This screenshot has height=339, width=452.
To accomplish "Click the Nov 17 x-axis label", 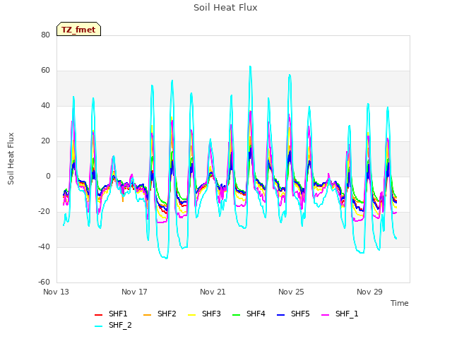I will coord(134,292).
